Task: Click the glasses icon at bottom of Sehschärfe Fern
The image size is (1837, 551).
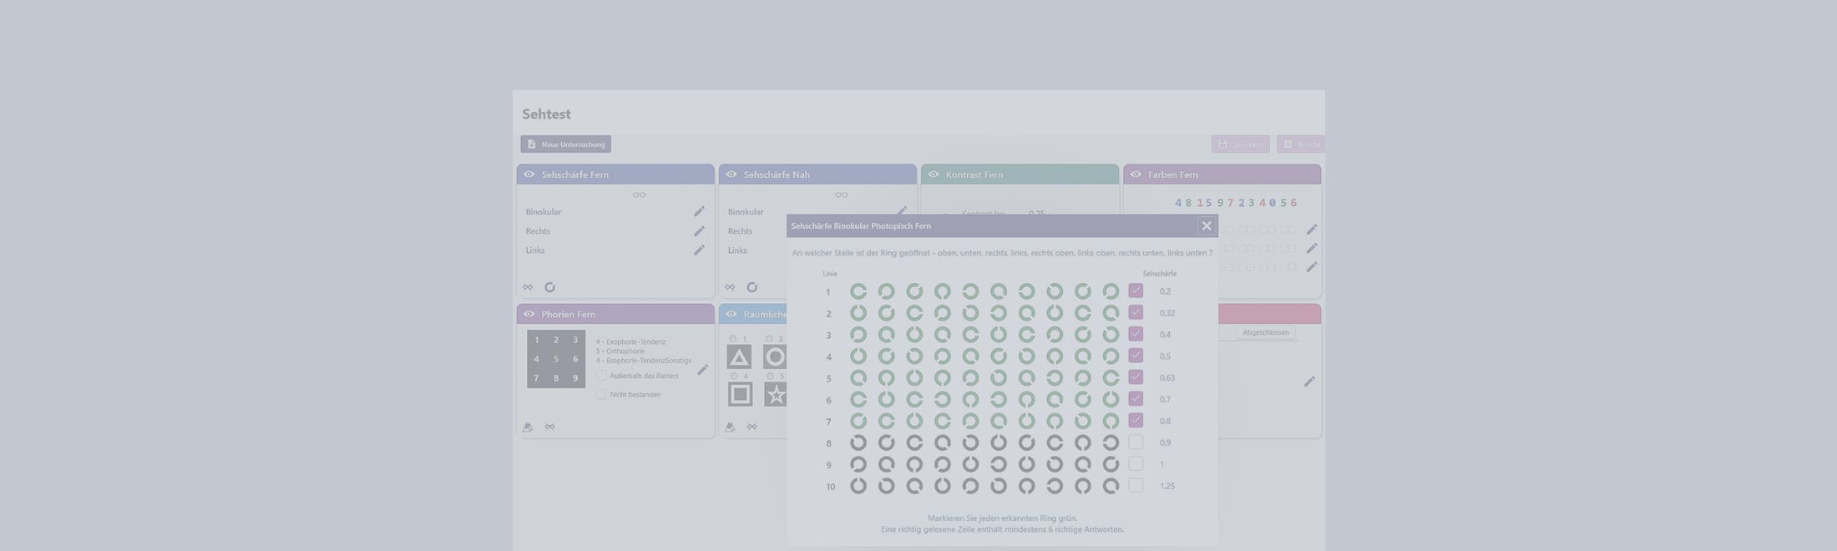Action: [x=528, y=287]
